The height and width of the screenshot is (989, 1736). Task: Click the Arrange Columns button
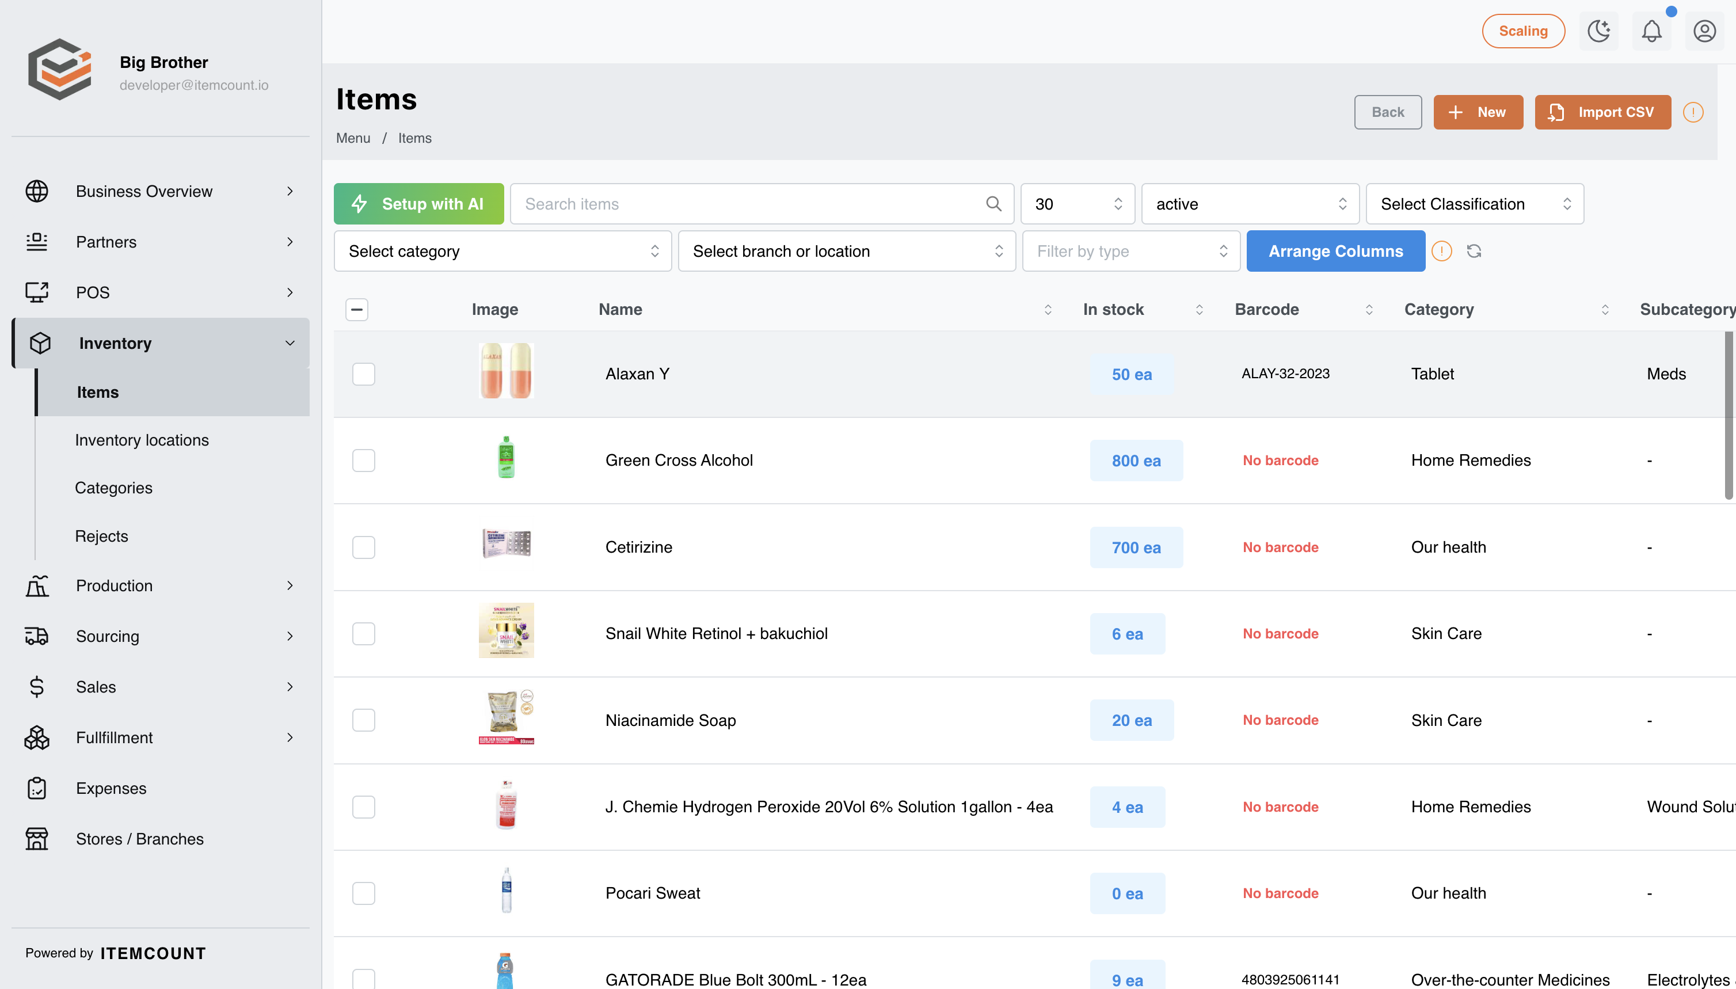1335,252
